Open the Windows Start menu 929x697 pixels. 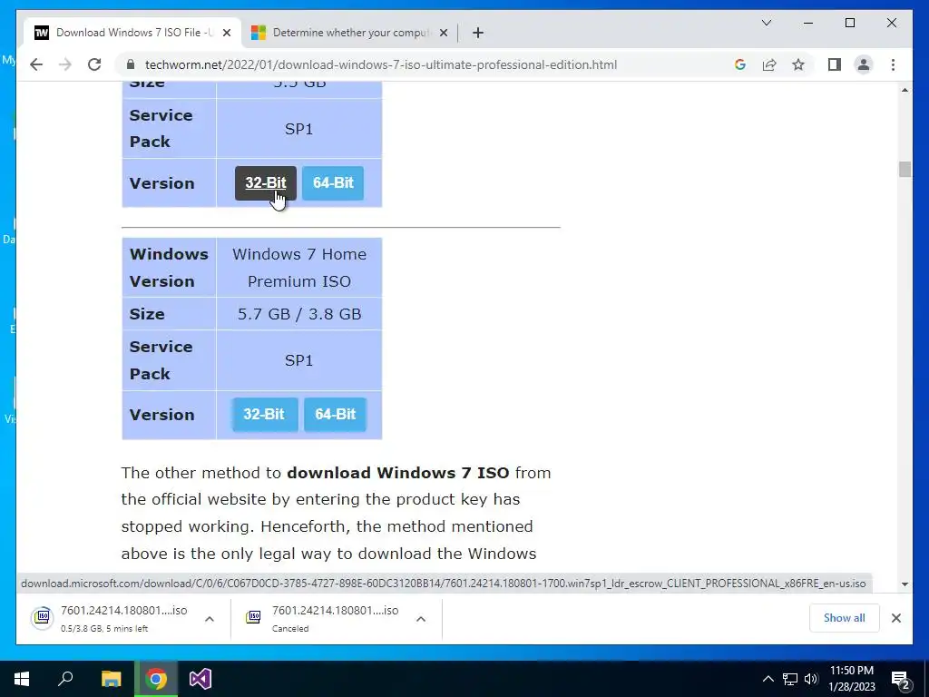click(22, 679)
